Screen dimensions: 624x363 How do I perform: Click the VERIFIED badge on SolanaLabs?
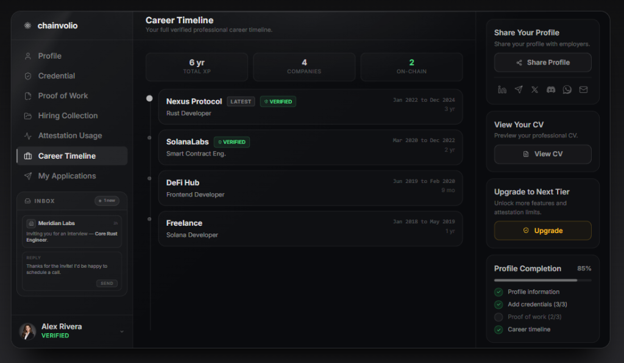tap(232, 142)
